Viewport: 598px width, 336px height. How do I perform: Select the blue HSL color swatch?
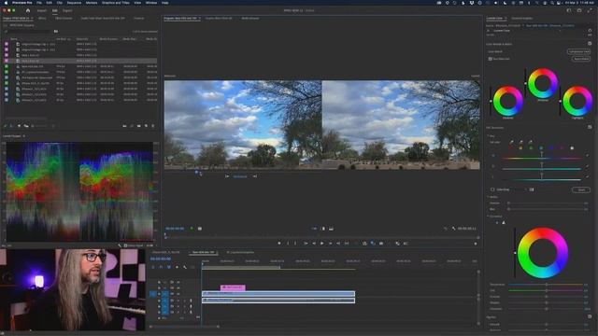point(551,147)
